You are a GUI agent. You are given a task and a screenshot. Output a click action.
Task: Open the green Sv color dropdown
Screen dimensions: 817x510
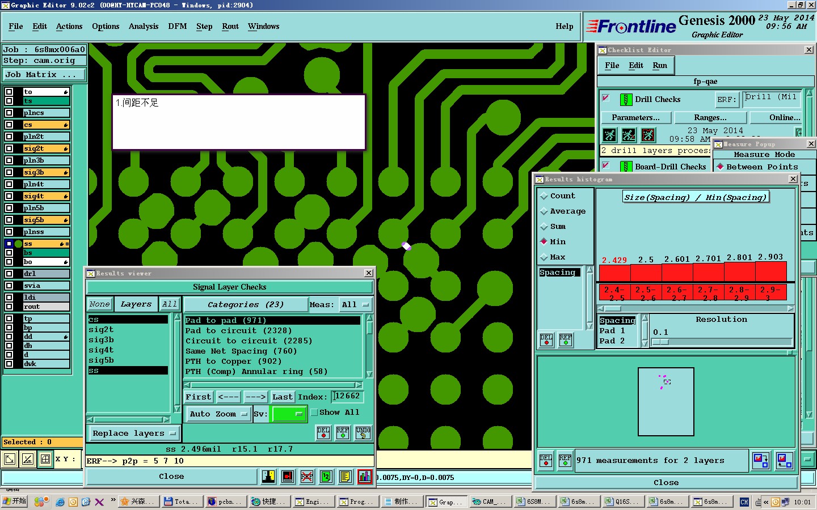pos(289,414)
